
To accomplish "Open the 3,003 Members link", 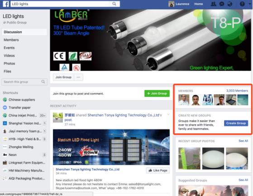I will coord(237,91).
